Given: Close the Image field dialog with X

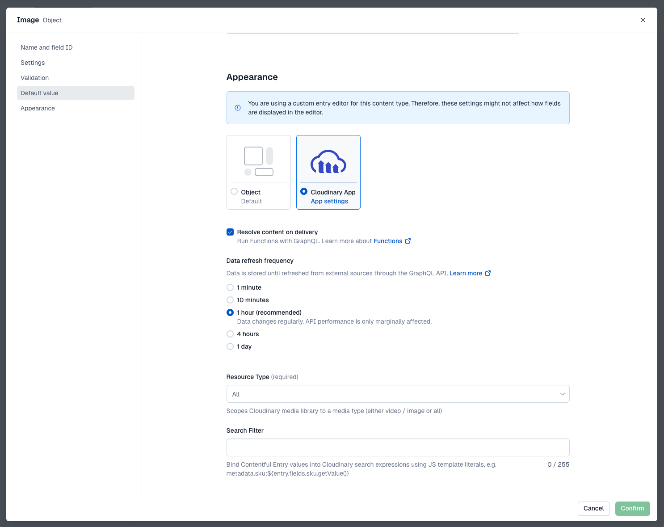Looking at the screenshot, I should click(x=643, y=20).
